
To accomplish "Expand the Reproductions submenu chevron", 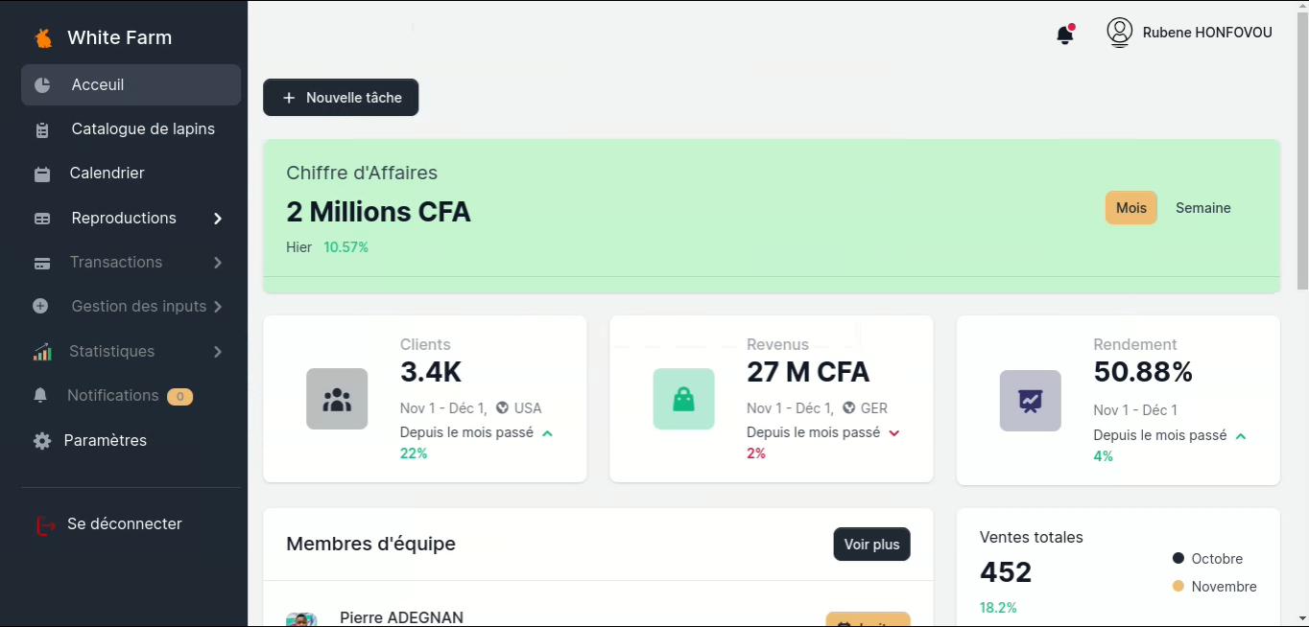I will tap(218, 219).
